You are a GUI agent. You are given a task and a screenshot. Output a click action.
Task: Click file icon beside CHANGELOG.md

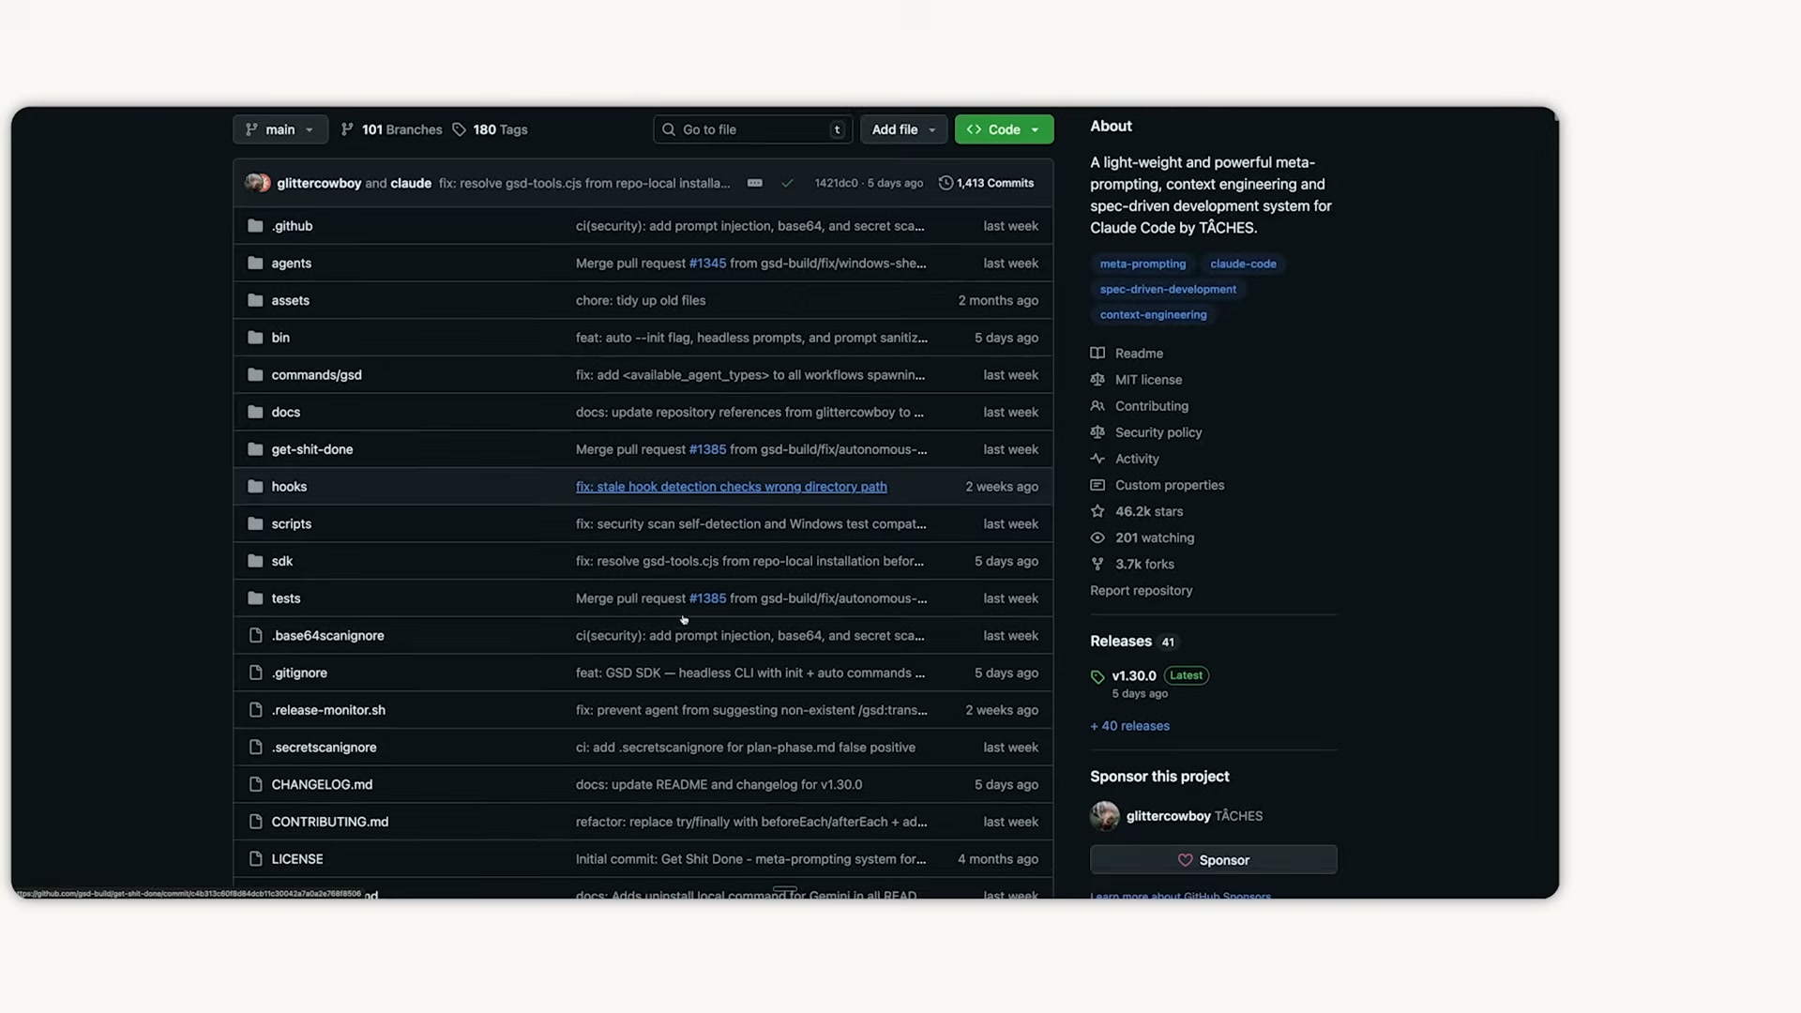click(x=255, y=784)
